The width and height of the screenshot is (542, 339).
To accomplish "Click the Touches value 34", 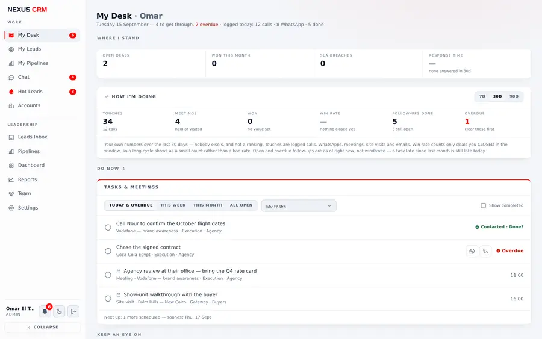I will [x=108, y=122].
